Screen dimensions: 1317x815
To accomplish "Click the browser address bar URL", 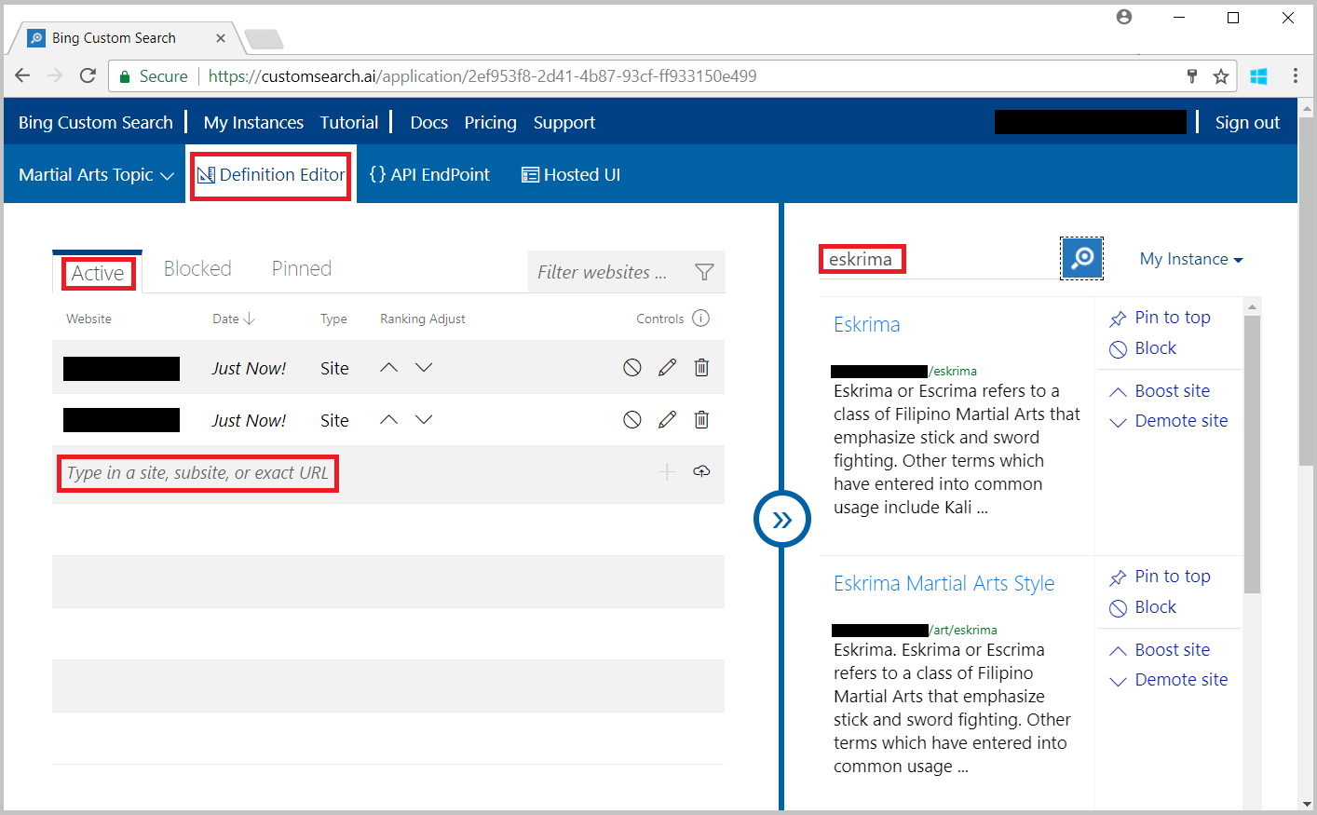I will pyautogui.click(x=482, y=76).
